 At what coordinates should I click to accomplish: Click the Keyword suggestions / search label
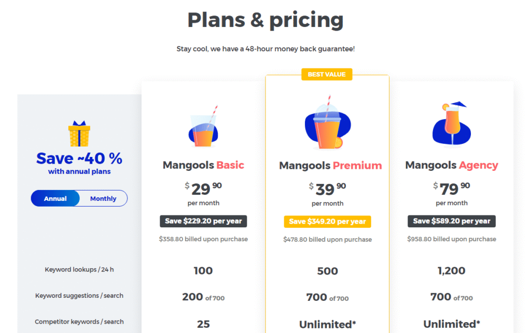click(x=79, y=296)
